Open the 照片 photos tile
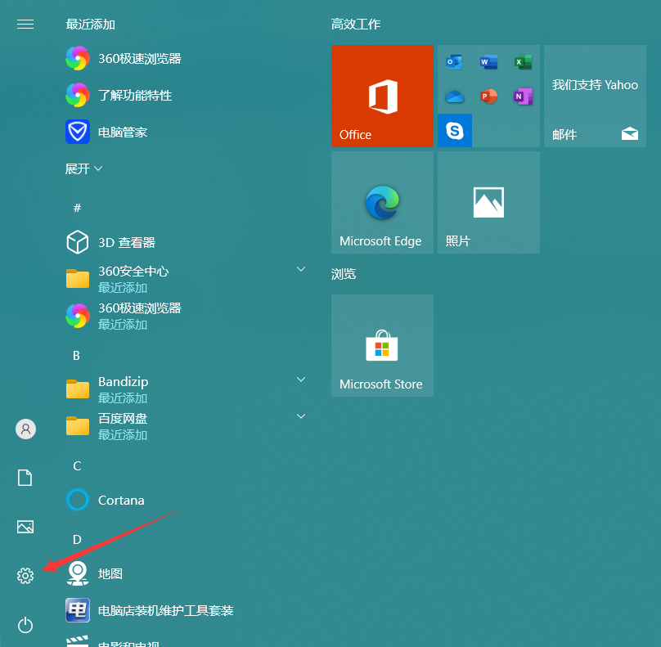This screenshot has width=661, height=647. (x=488, y=202)
